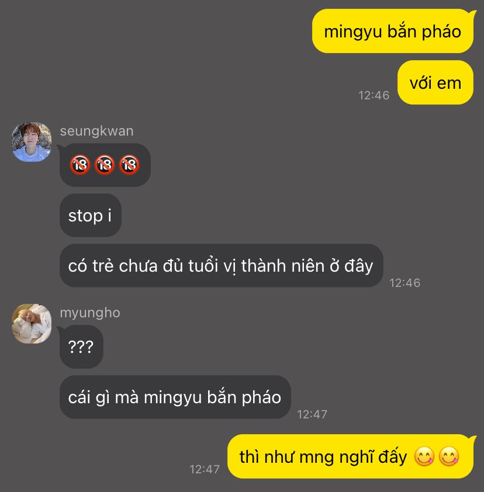Click the 12:46 timestamp after seungkwan's message
The width and height of the screenshot is (484, 492).
tap(405, 283)
